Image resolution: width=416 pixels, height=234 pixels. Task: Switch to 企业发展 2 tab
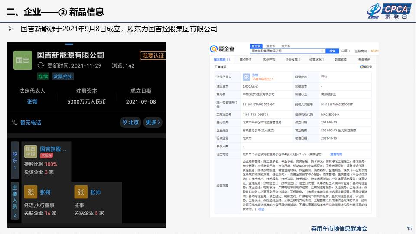point(293,59)
